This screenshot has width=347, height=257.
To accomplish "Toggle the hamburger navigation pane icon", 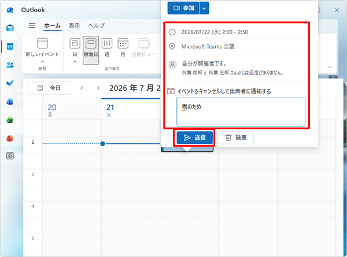I will point(32,25).
